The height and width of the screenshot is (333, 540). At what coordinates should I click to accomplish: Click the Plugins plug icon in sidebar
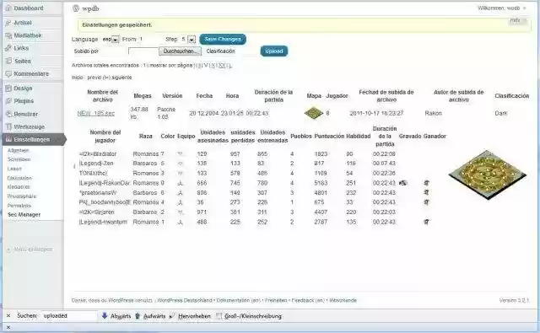(8, 101)
